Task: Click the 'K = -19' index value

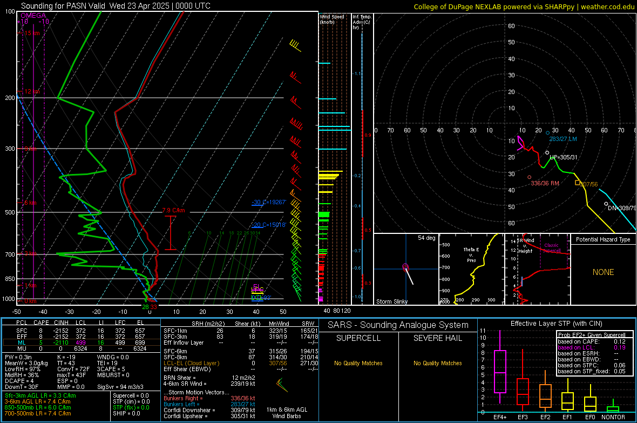Action: pos(66,357)
